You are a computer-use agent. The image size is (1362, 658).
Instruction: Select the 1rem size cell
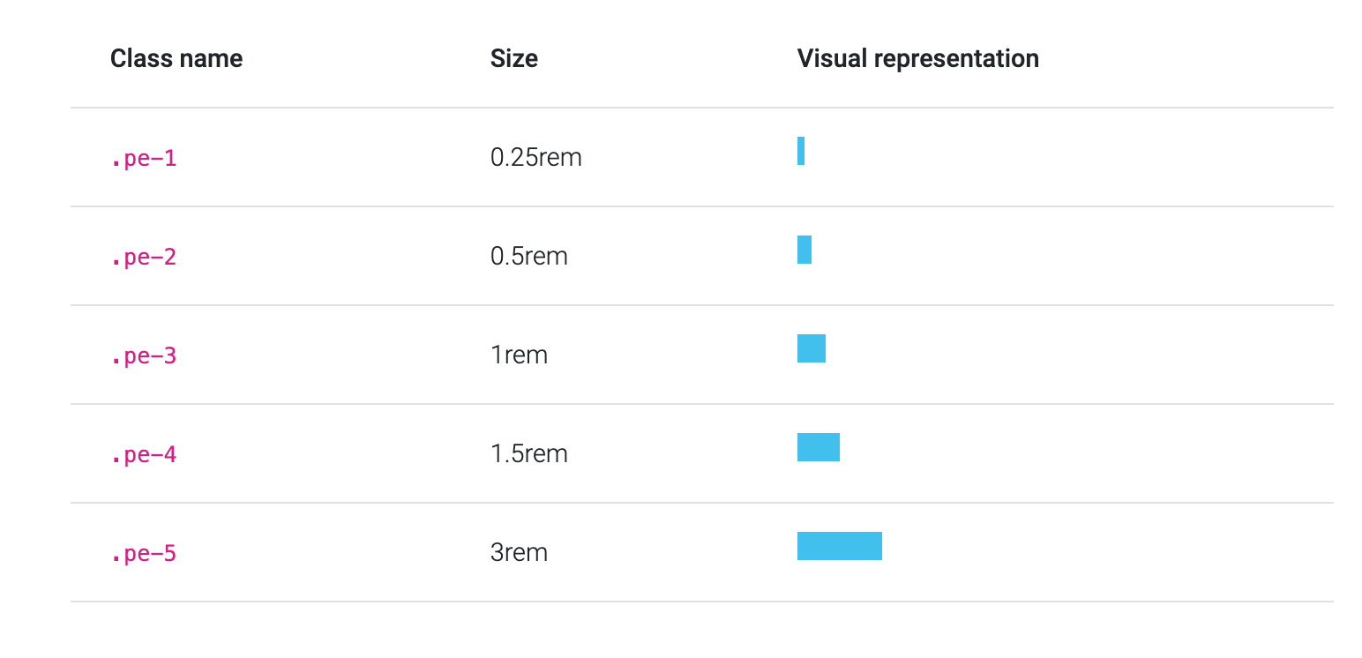click(519, 355)
